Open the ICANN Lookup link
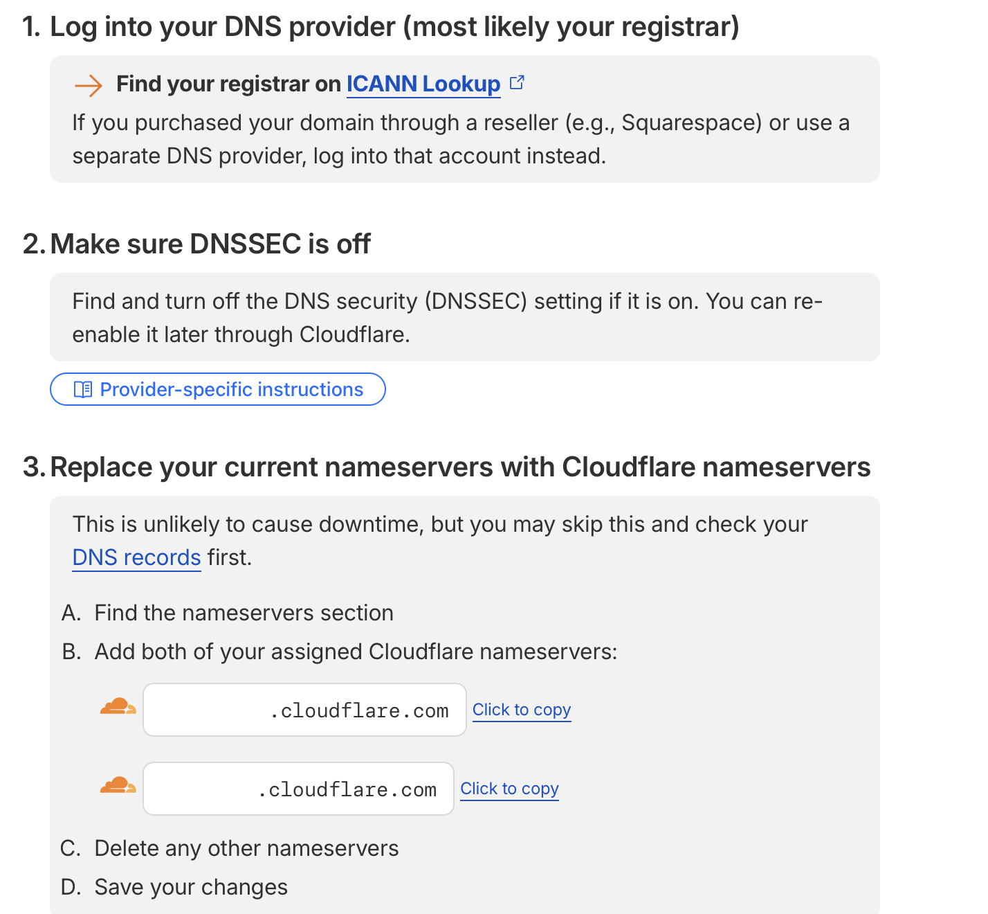Screen dimensions: 988x914 [x=423, y=84]
